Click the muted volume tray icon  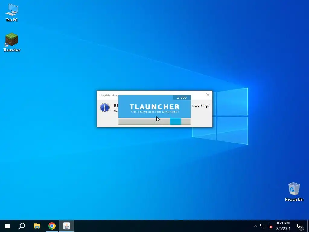pos(270,226)
